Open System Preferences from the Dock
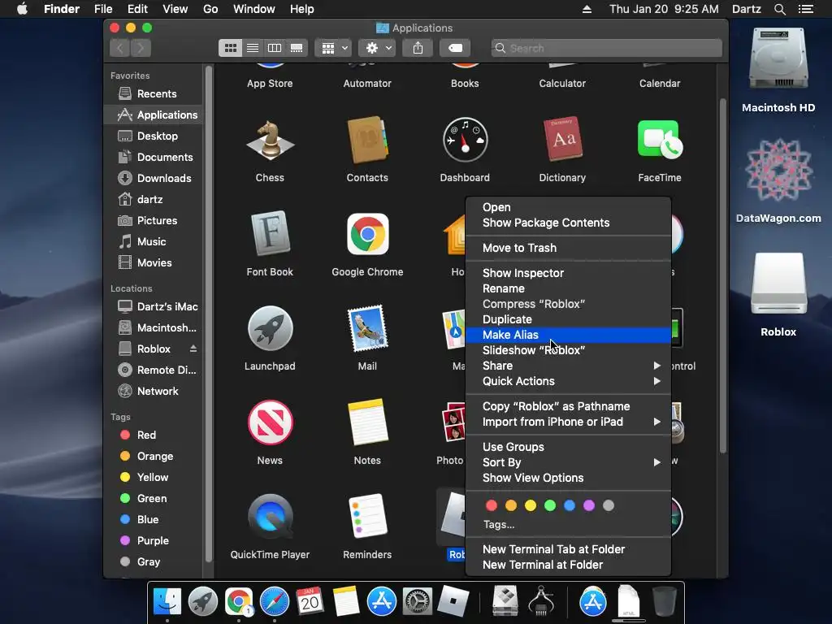The height and width of the screenshot is (624, 832). pos(417,602)
